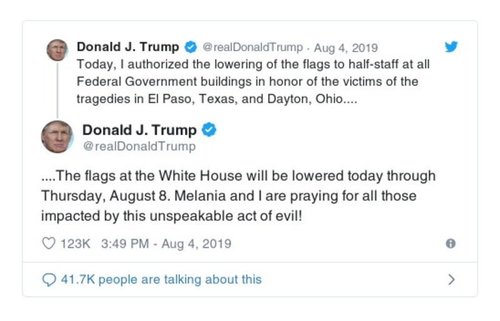Click the "Aug 4, 2019" date in parent tweet

345,48
